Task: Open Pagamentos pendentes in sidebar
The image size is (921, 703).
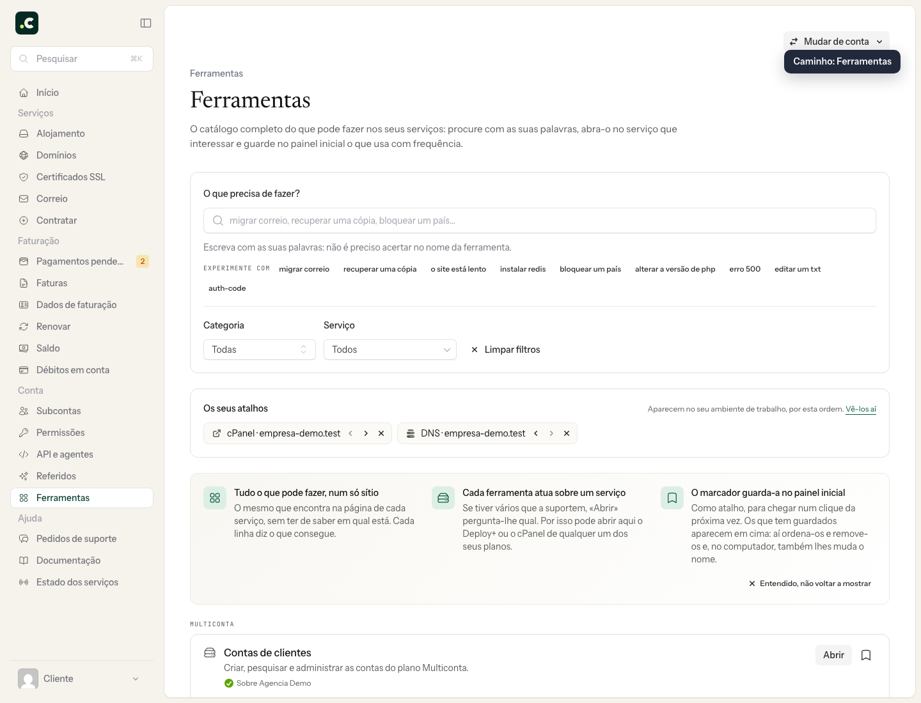Action: coord(82,261)
